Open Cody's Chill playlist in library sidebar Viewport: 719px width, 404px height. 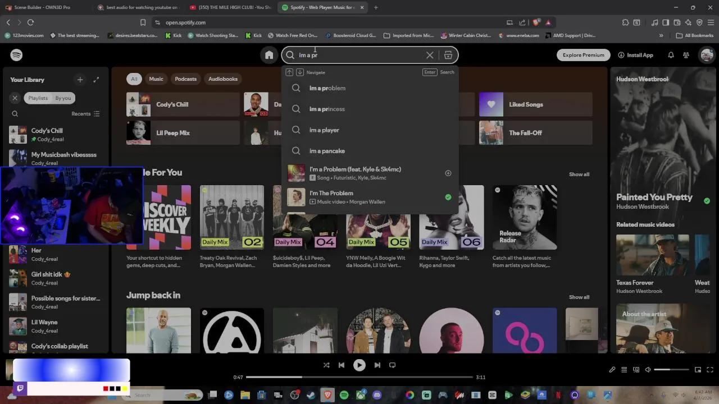(55, 135)
